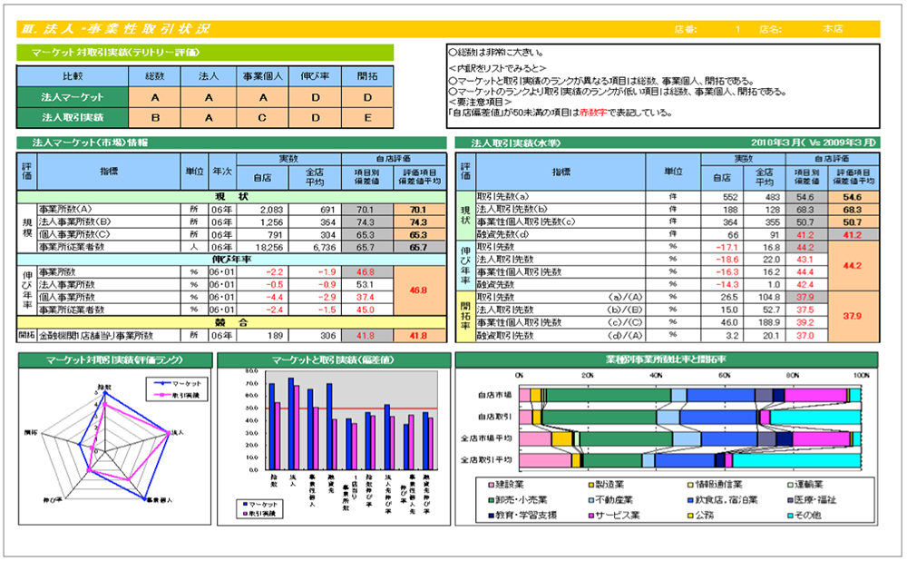This screenshot has width=907, height=561.
Task: Click the 法人取引実績 row label in rank table
Action: [x=73, y=117]
